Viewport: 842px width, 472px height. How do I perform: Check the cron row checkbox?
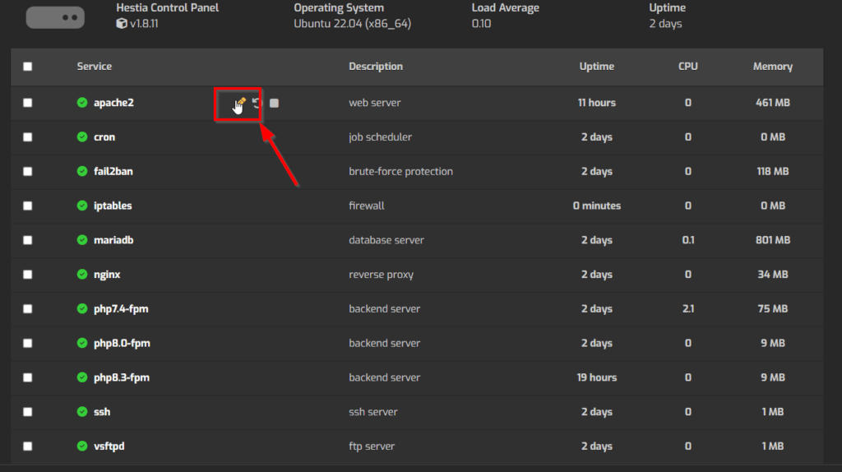pos(28,137)
